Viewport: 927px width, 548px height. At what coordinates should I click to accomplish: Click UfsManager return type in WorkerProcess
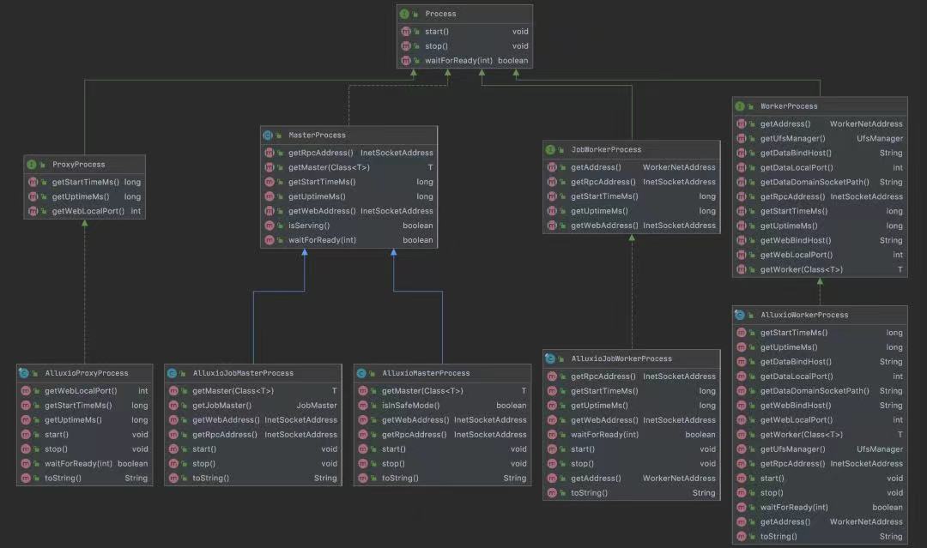(x=880, y=138)
